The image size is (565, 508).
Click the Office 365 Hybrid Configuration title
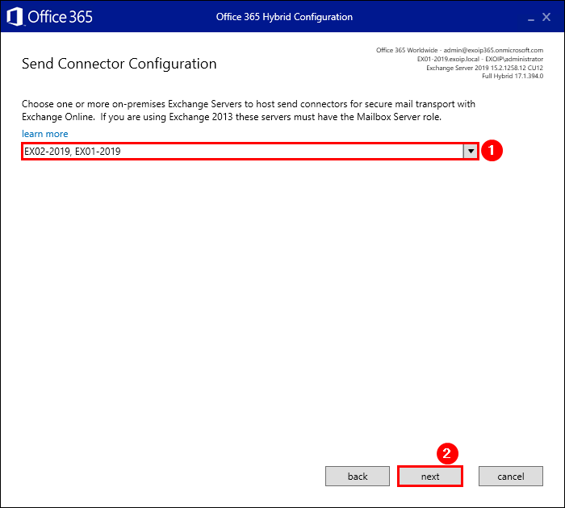(x=284, y=17)
